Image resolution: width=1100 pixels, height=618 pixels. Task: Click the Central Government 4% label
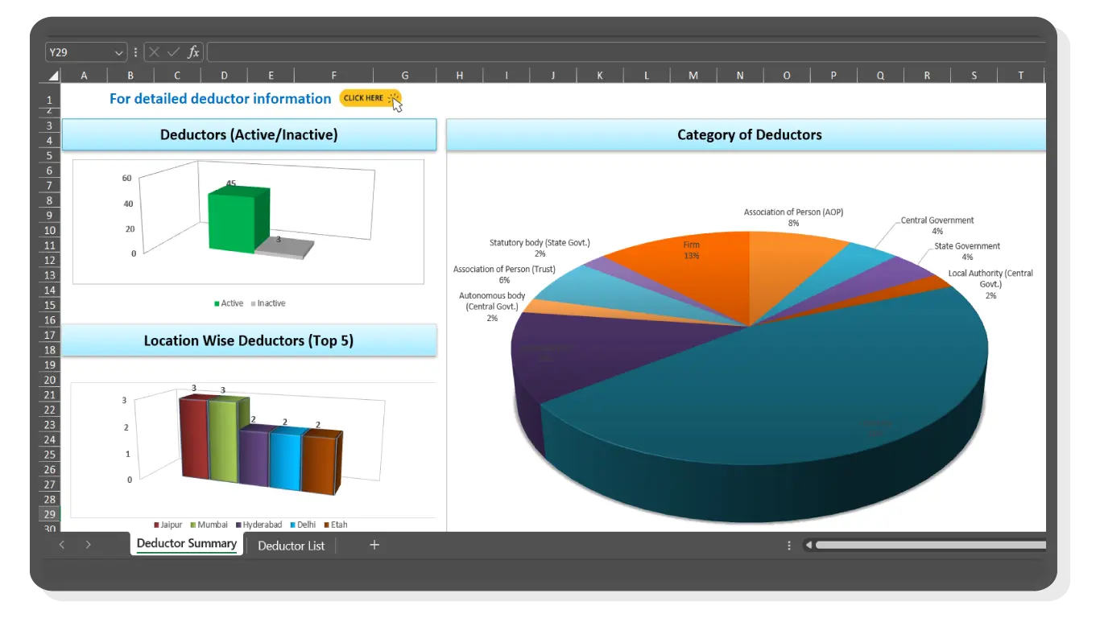click(x=937, y=225)
